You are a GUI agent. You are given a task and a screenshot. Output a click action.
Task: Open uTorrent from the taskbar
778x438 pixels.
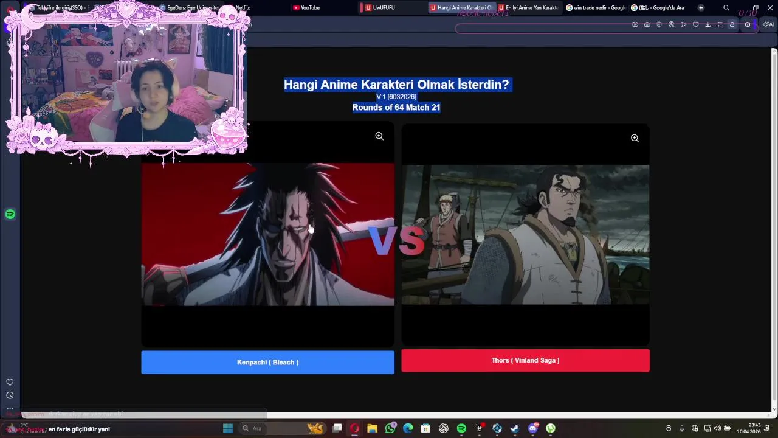[551, 428]
